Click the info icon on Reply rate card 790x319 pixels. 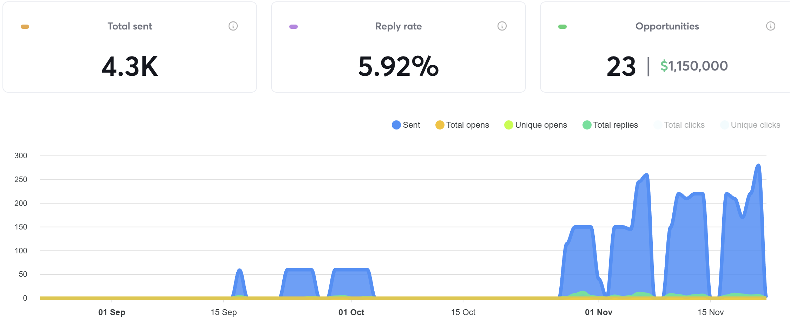(502, 26)
